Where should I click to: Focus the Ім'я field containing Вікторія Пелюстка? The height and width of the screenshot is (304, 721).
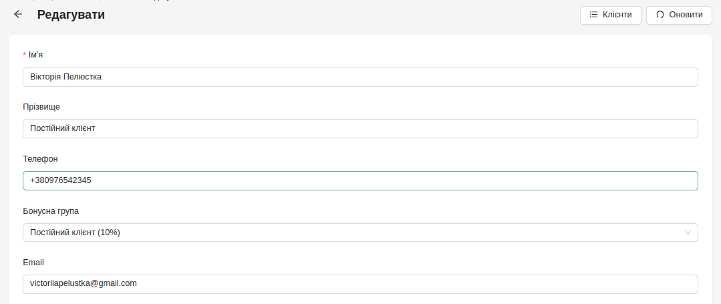[x=360, y=77]
